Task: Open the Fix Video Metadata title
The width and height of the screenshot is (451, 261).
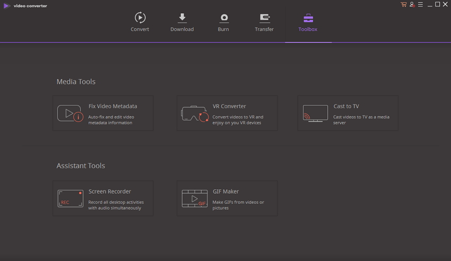Action: tap(112, 106)
